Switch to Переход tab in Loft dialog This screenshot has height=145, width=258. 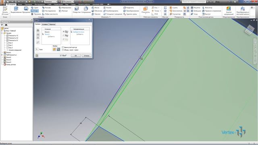tap(52, 24)
